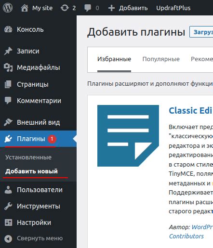Click the Плагины plug icon

(8, 139)
